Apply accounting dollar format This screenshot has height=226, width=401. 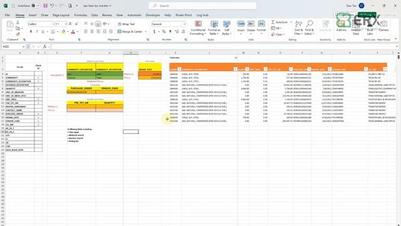pos(154,31)
